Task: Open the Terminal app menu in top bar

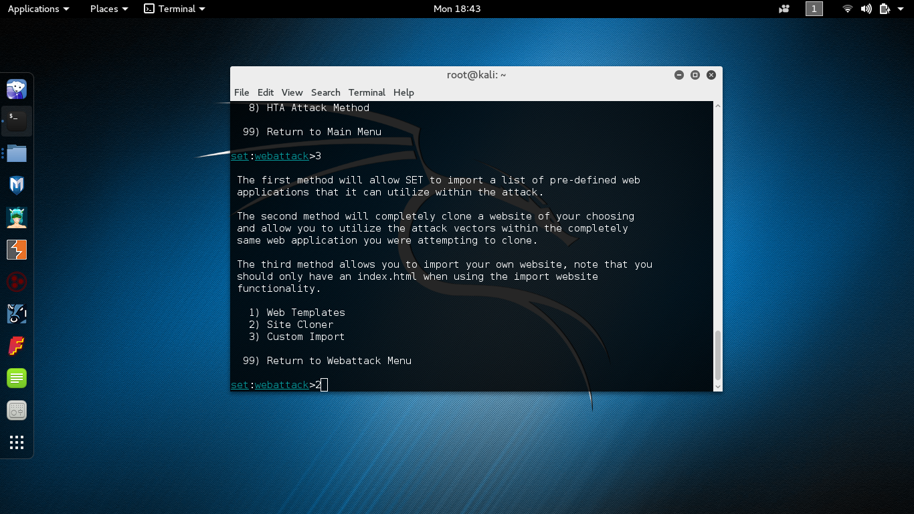Action: point(175,9)
